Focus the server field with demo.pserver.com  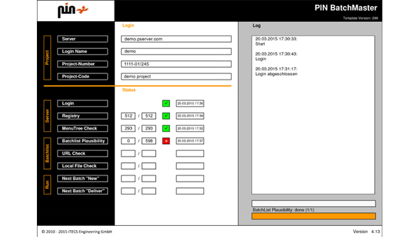click(176, 39)
